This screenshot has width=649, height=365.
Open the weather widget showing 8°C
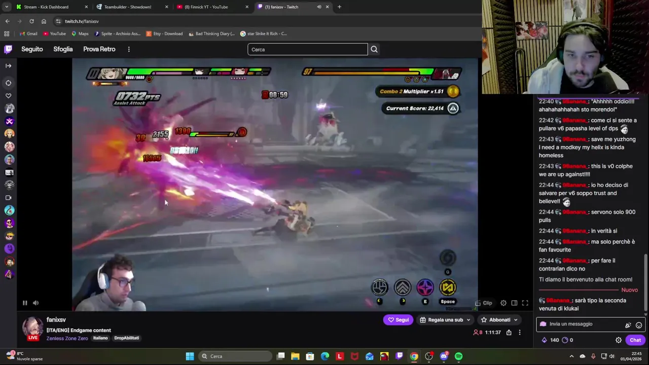pyautogui.click(x=23, y=356)
